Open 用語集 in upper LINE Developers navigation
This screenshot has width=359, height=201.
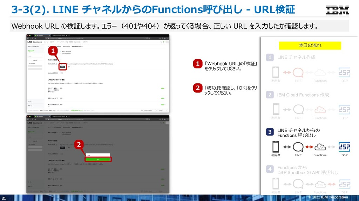[71, 42]
